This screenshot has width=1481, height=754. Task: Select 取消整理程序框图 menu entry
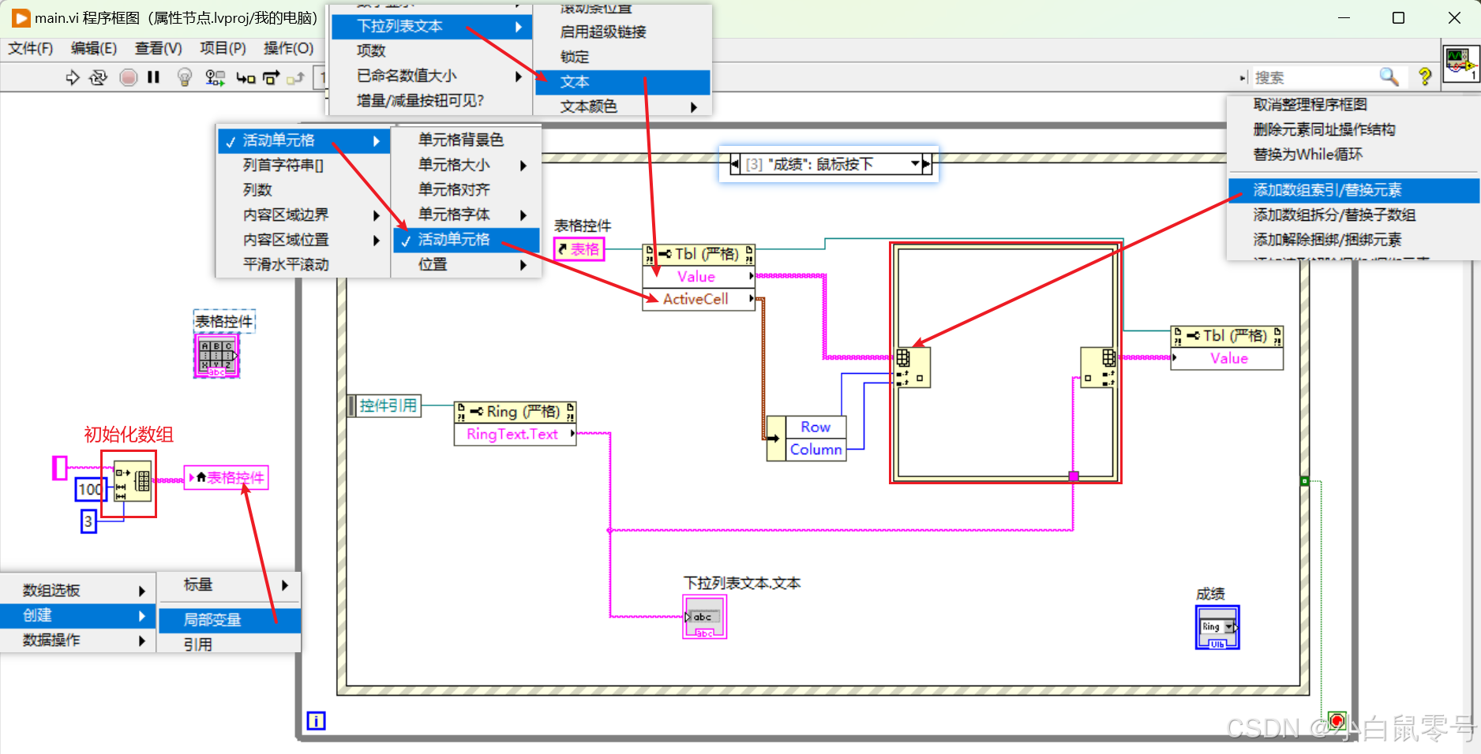1353,105
